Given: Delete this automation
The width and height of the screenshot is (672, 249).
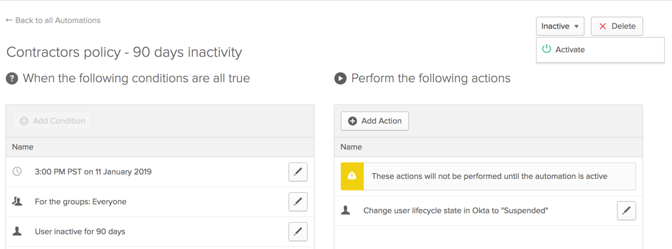Looking at the screenshot, I should pyautogui.click(x=616, y=26).
